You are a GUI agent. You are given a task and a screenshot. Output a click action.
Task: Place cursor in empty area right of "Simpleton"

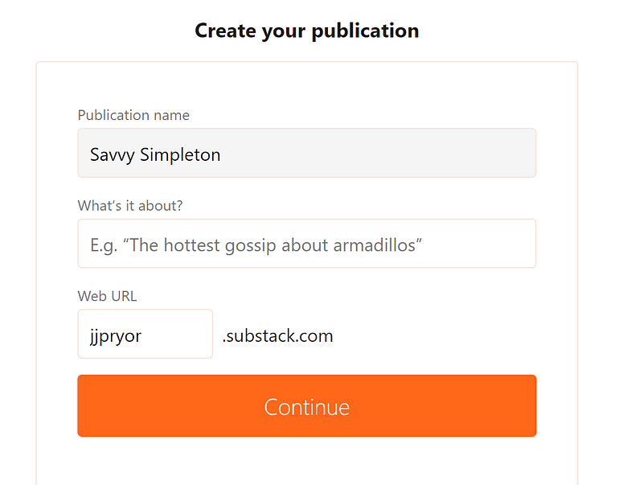click(378, 154)
